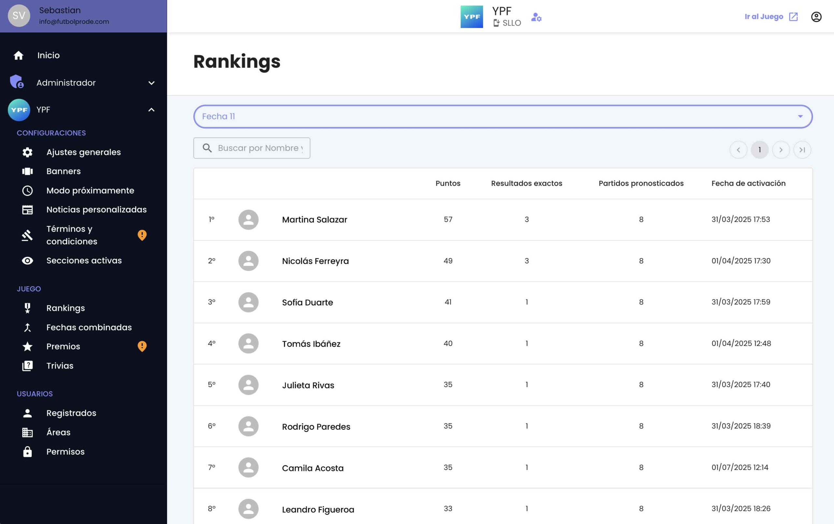834x524 pixels.
Task: Select Registrados under Usuarios
Action: (x=71, y=413)
